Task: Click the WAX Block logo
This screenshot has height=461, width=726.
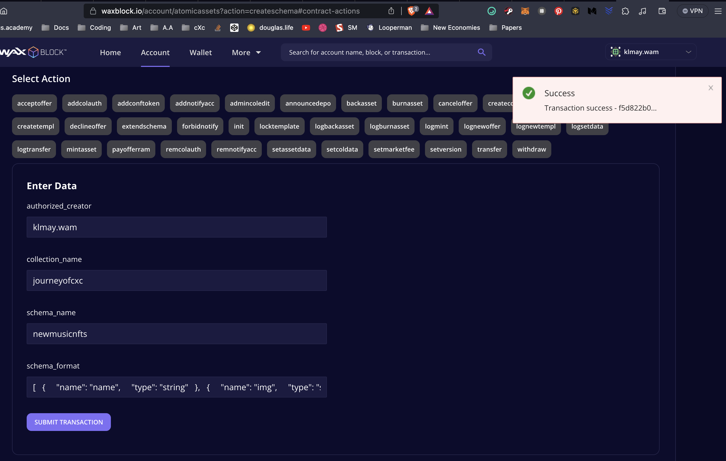Action: coord(33,52)
